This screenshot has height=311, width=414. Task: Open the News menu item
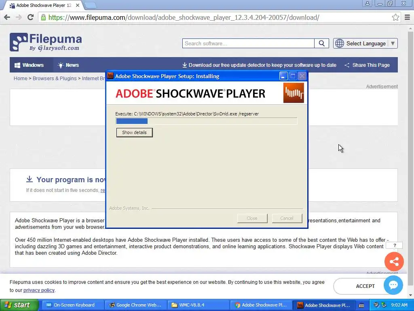[x=68, y=65]
